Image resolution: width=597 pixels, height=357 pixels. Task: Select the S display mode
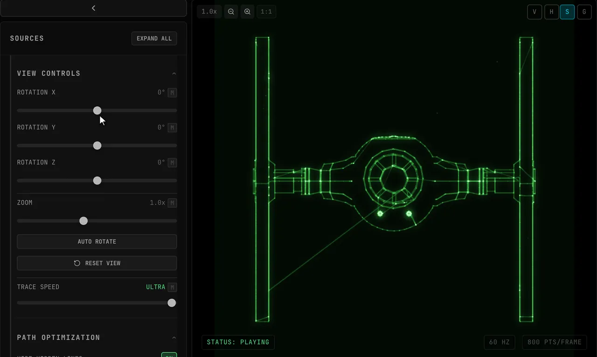(x=567, y=12)
